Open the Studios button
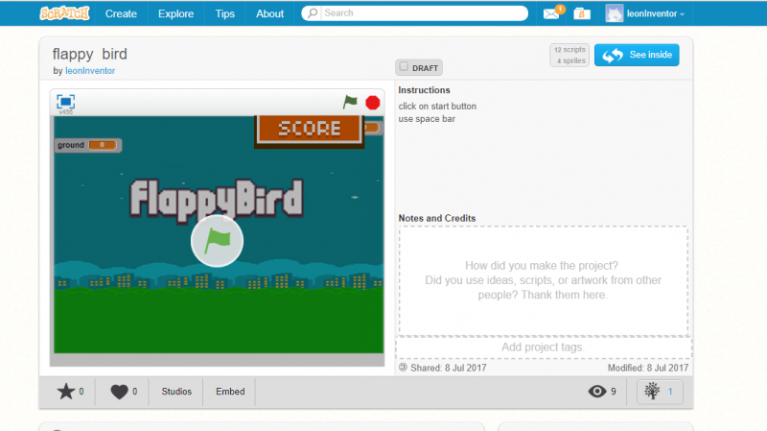The height and width of the screenshot is (431, 767). (176, 392)
